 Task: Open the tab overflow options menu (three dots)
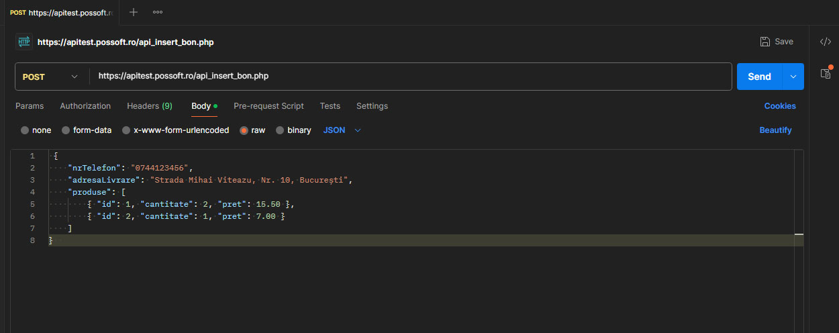pos(158,12)
